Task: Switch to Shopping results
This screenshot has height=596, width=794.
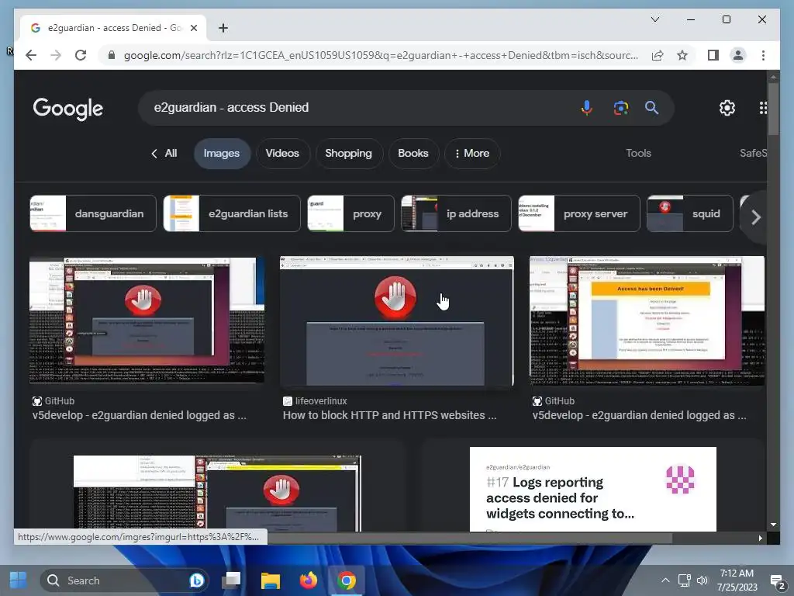Action: 348,153
